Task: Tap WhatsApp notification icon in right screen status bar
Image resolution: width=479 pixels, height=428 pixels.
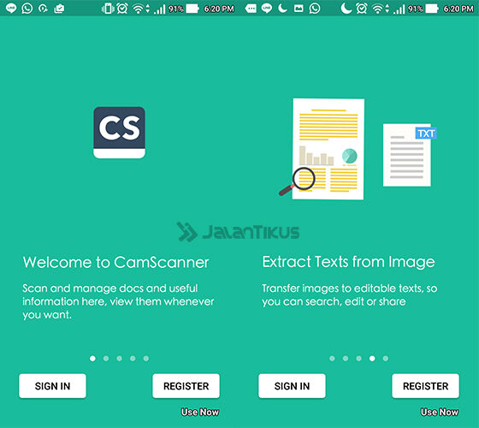Action: coord(315,9)
